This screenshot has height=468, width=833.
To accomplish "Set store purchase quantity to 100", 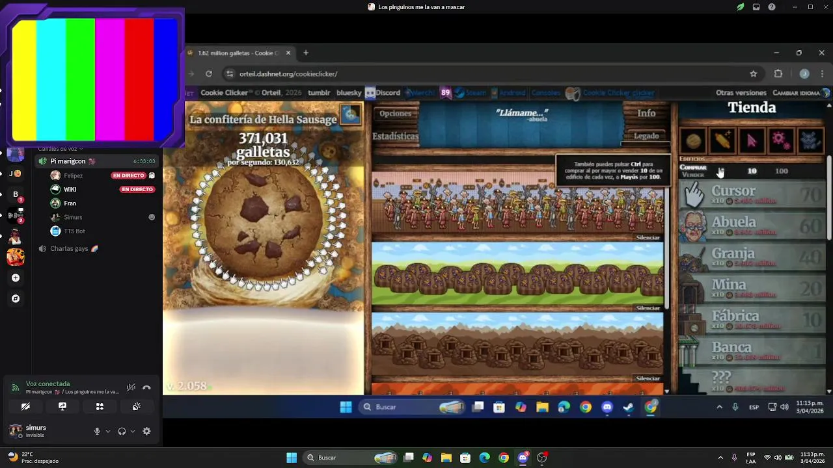I will pyautogui.click(x=782, y=171).
